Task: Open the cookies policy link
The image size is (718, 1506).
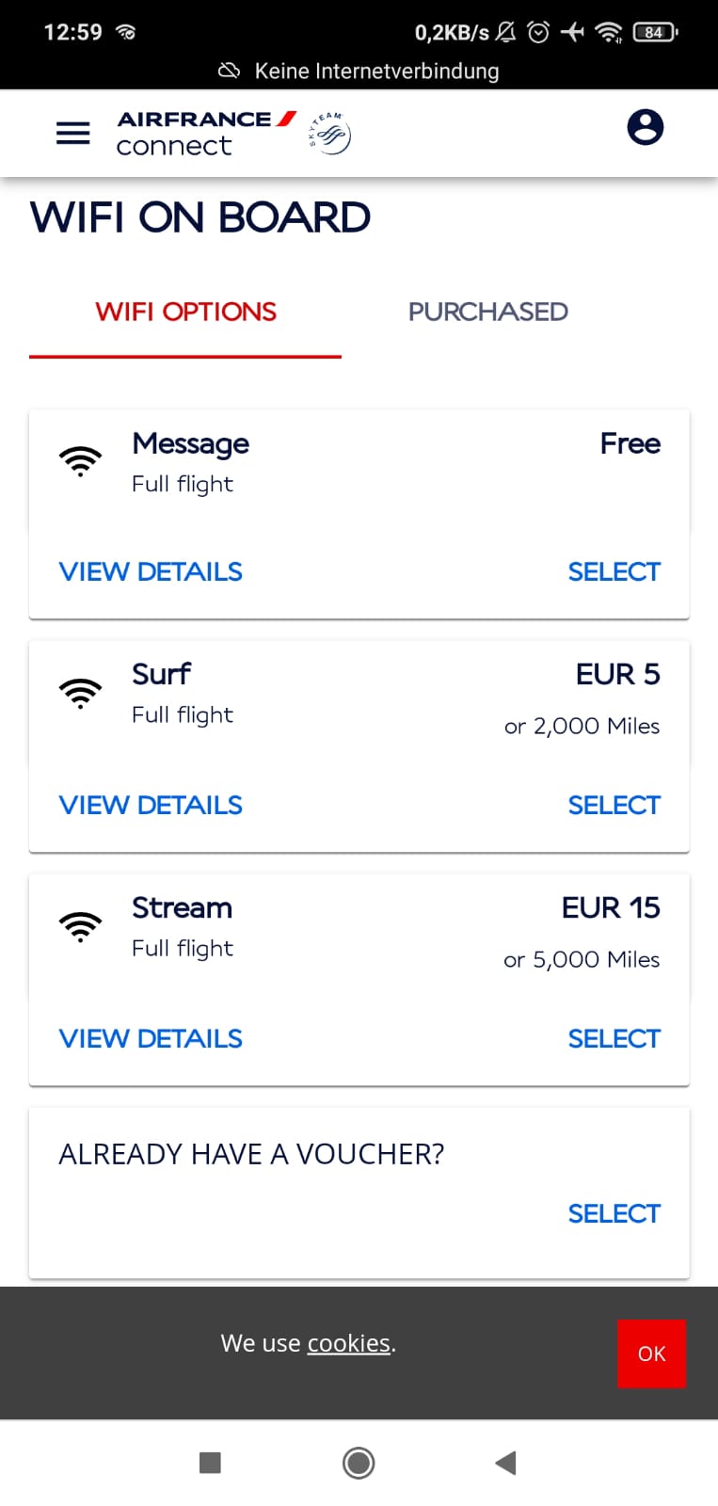Action: tap(348, 1343)
